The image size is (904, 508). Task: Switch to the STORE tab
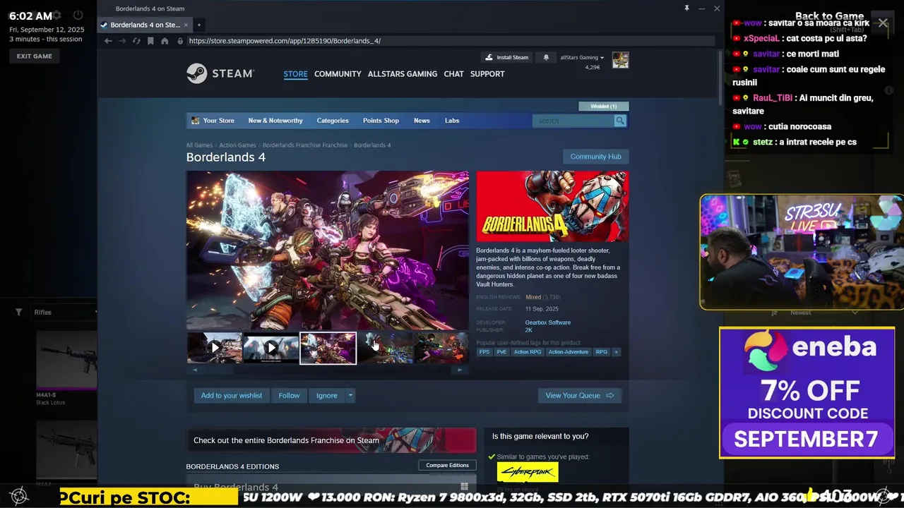(296, 74)
